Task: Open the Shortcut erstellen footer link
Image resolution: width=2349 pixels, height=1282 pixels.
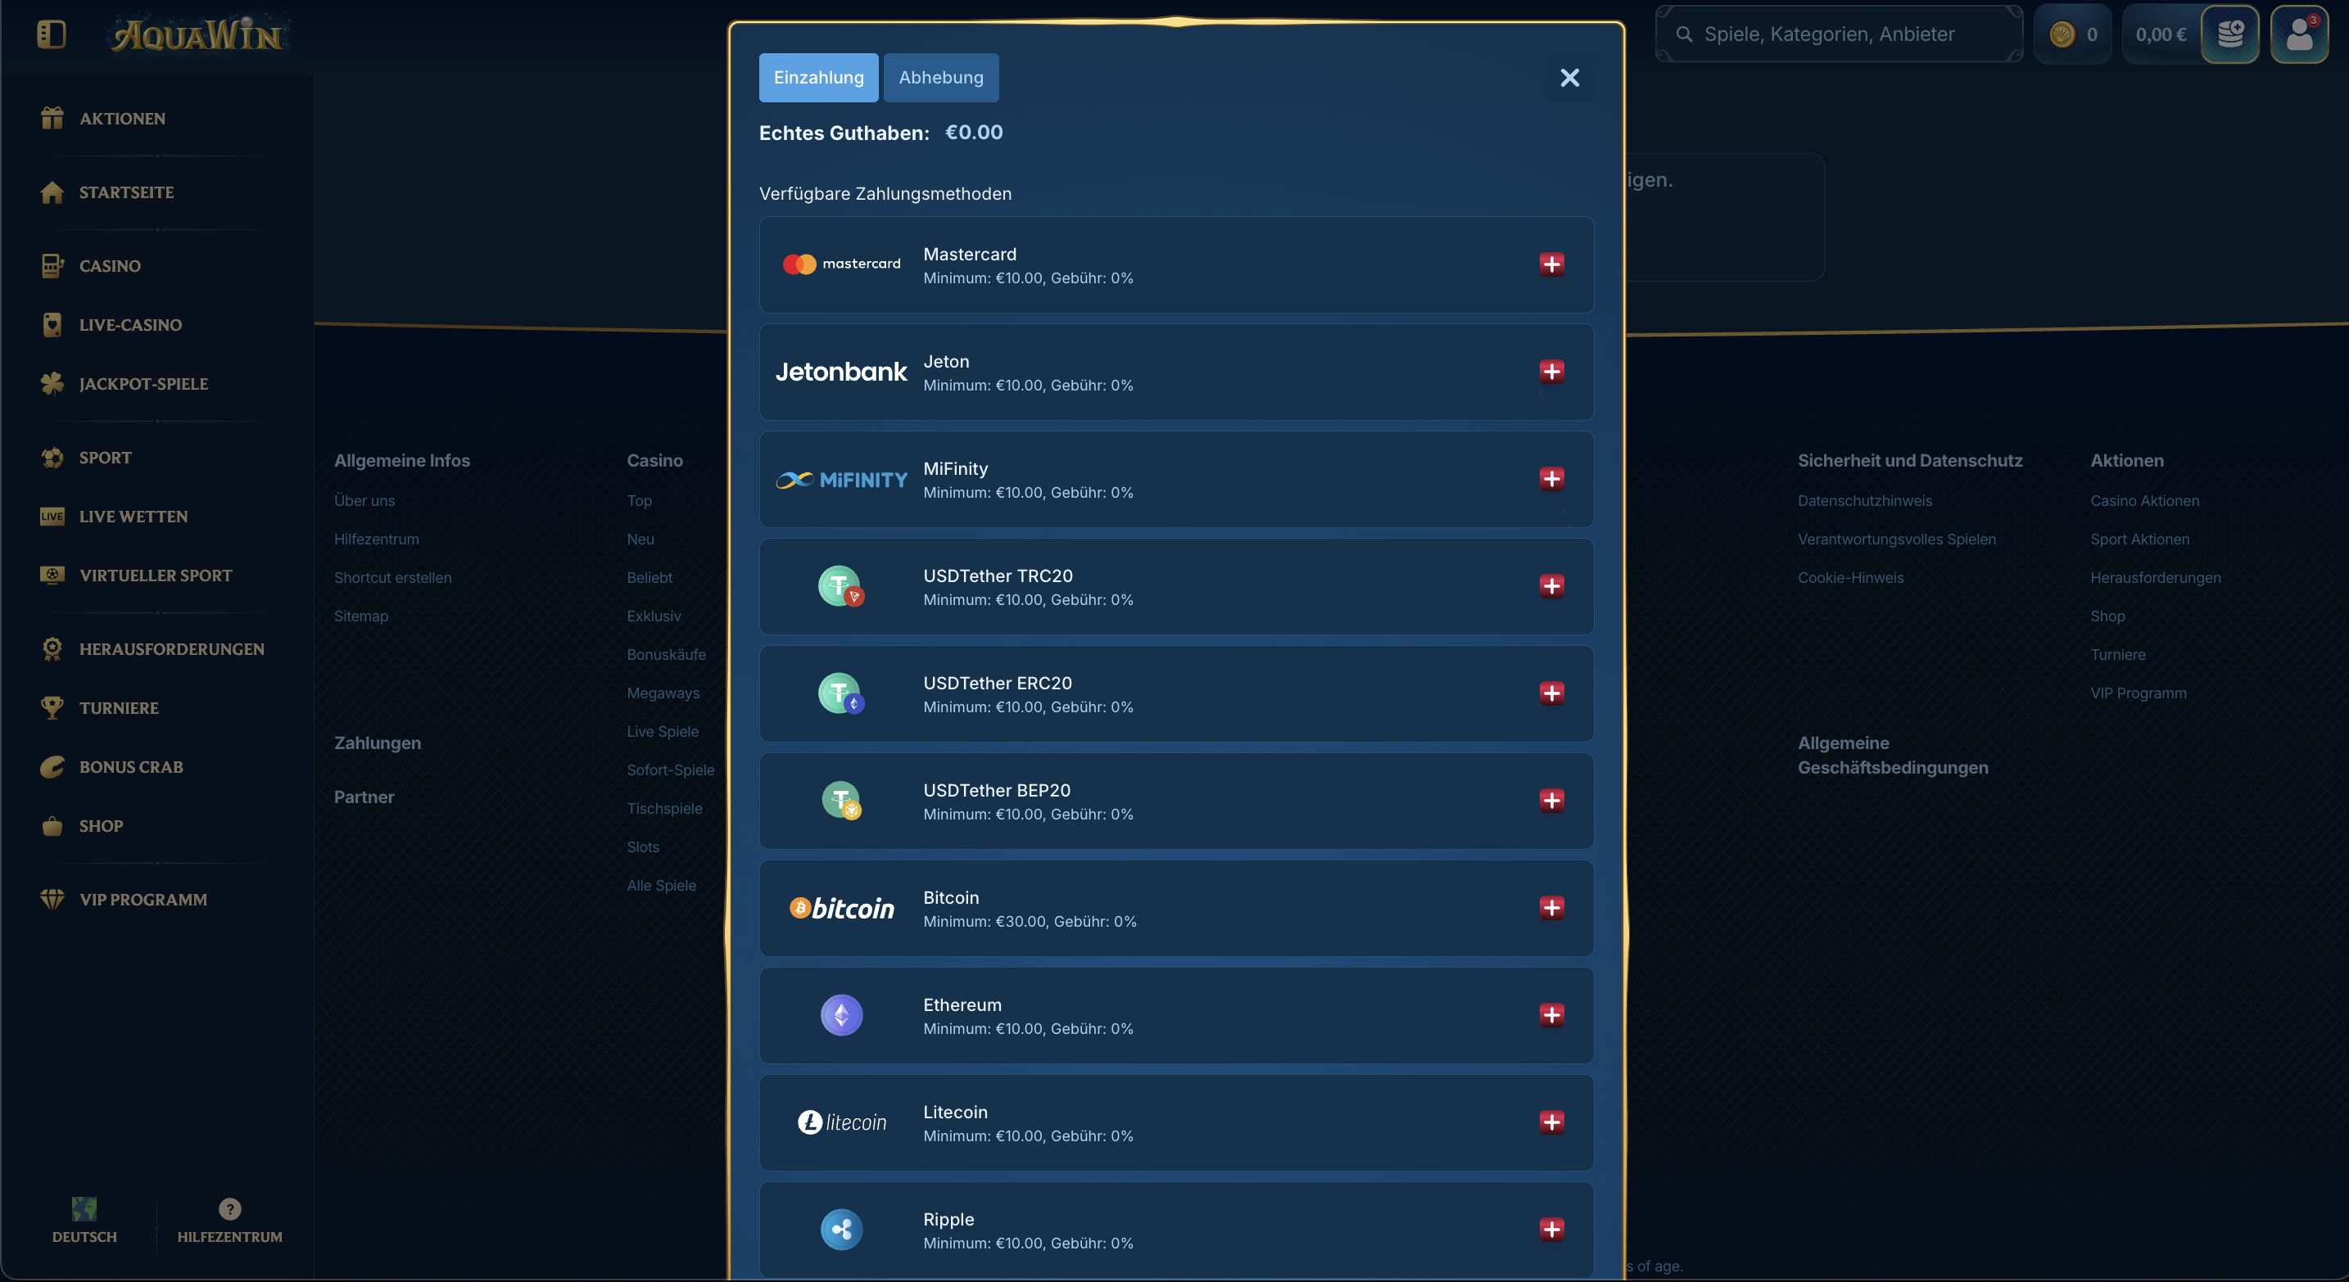Action: pyautogui.click(x=393, y=578)
